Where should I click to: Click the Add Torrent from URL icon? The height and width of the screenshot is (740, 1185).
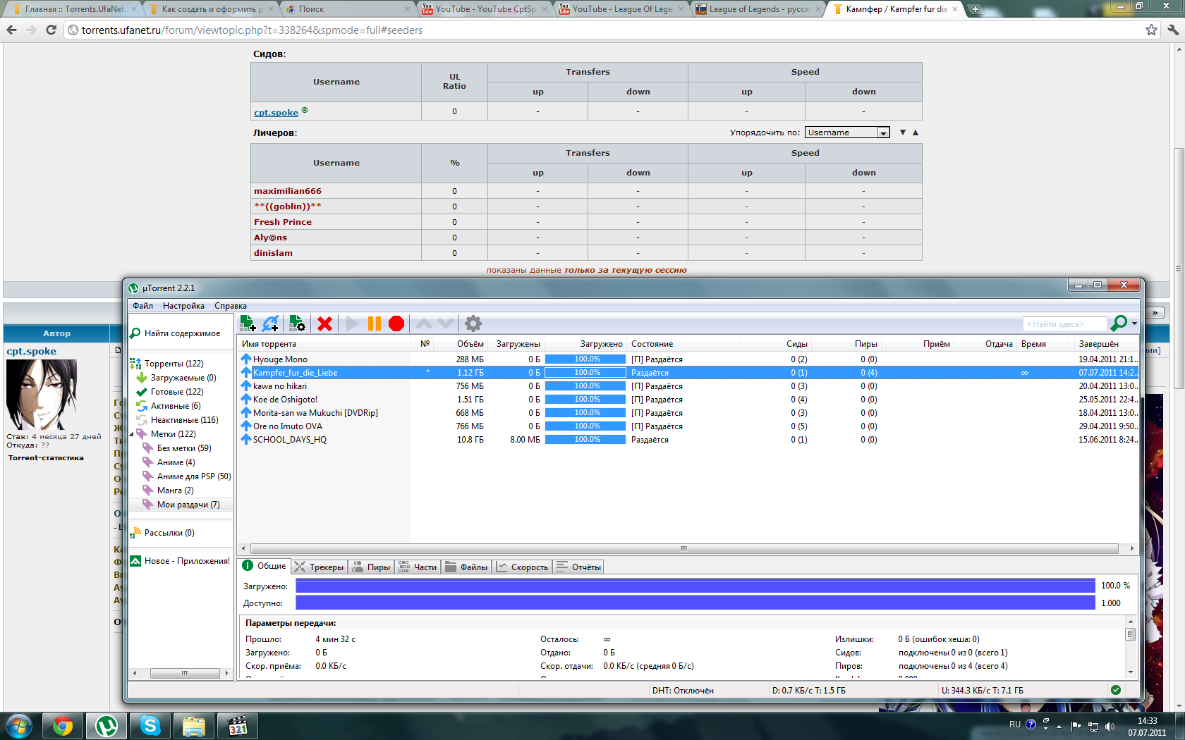tap(271, 323)
